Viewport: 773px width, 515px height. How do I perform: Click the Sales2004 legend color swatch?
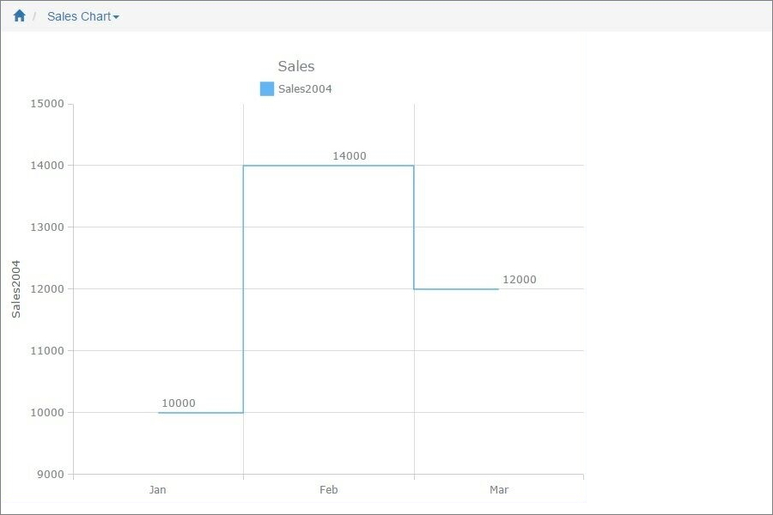pyautogui.click(x=266, y=88)
